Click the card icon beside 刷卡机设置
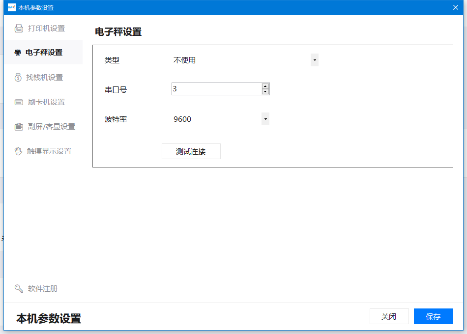Viewport: 467px width, 334px height. [x=19, y=102]
